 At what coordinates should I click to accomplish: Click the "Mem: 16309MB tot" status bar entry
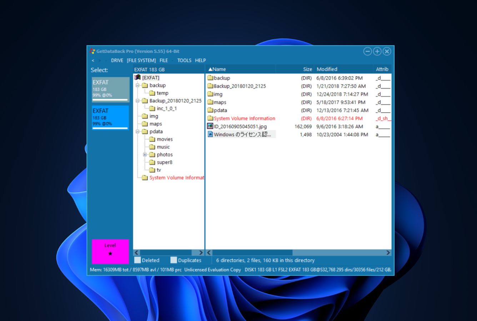pos(109,270)
